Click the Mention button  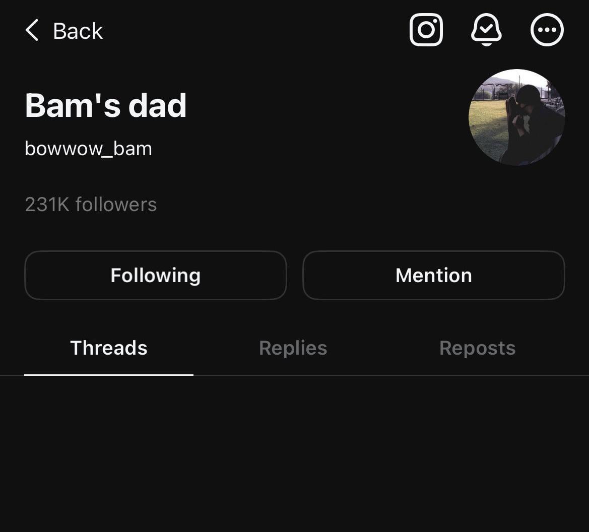[433, 275]
